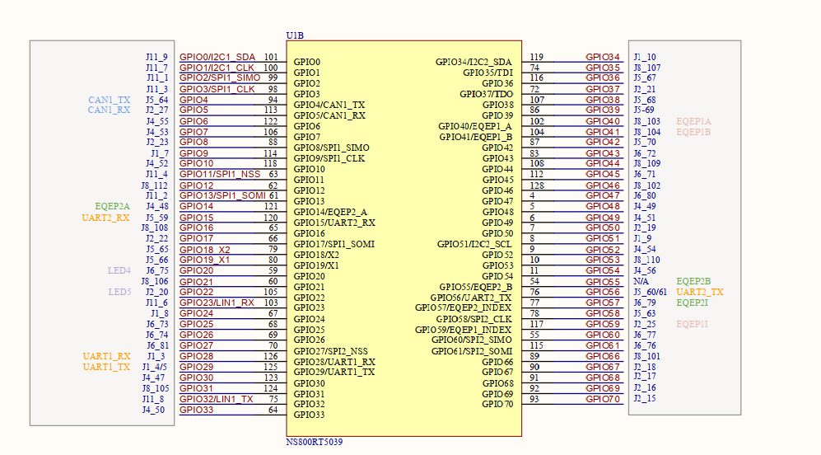This screenshot has height=455, width=821.
Task: Select the orange UART2_RX label on left
Action: (105, 218)
